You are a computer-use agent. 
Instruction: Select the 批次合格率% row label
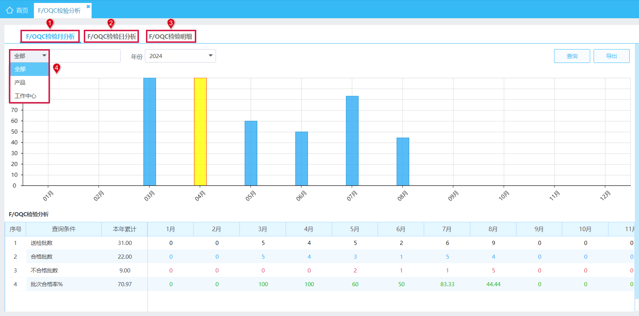pos(47,284)
